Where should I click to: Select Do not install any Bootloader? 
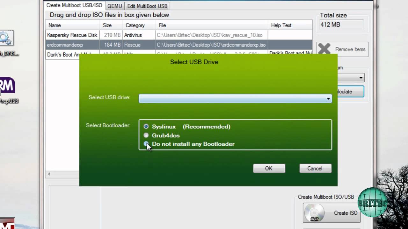tap(146, 144)
